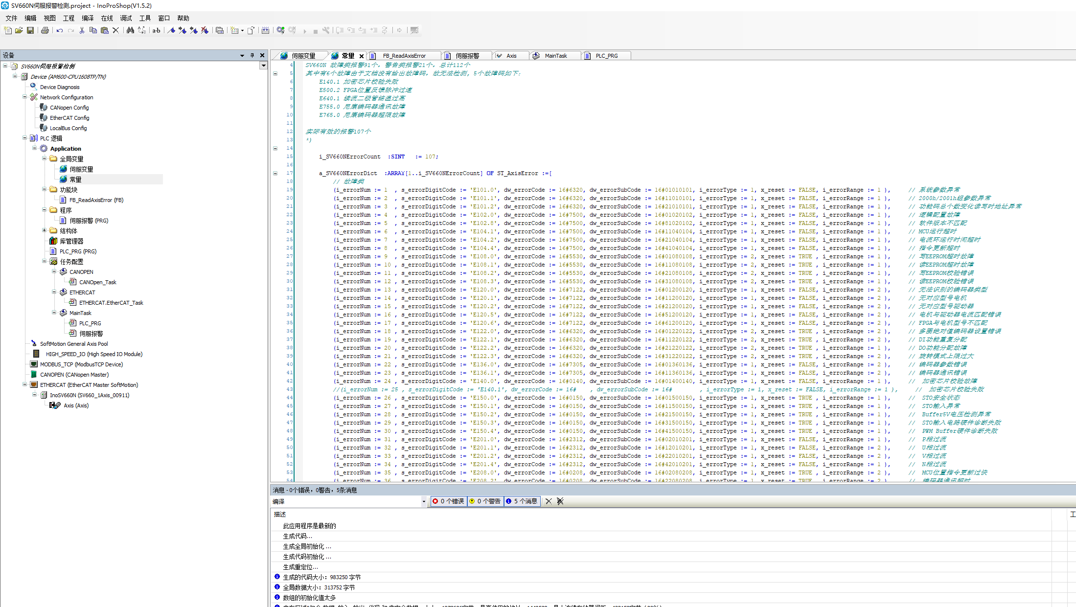Click the build/compile icon in toolbar
The height and width of the screenshot is (607, 1076).
(265, 30)
